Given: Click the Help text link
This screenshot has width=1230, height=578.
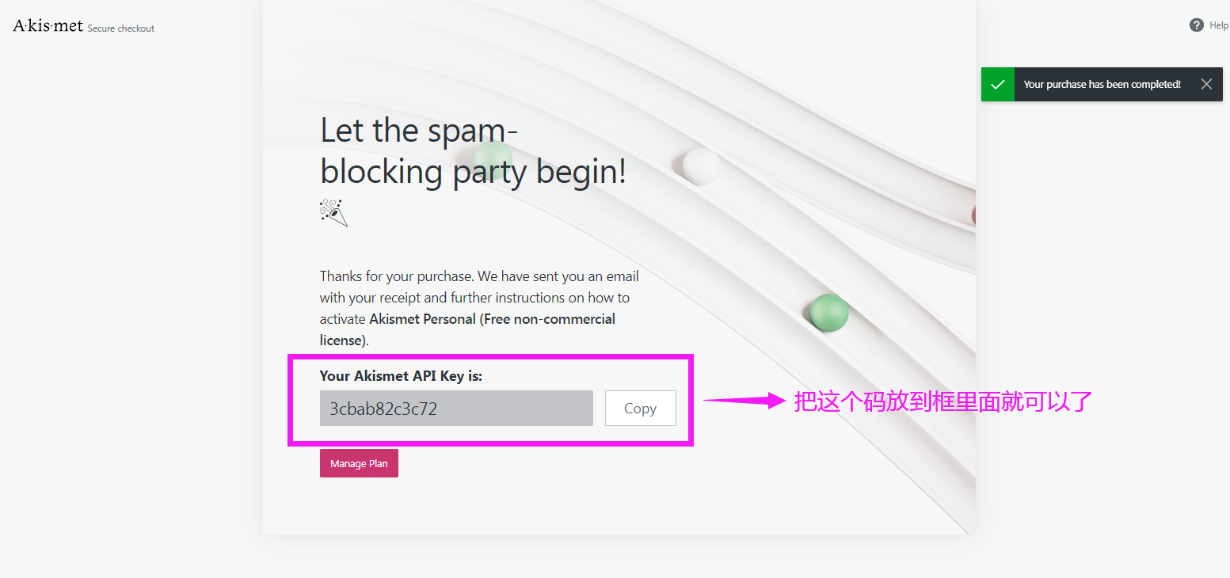Looking at the screenshot, I should (x=1219, y=25).
